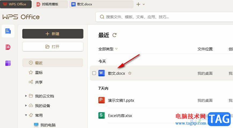Click the pin icon of 常用
233x128 pixels.
point(31,115)
